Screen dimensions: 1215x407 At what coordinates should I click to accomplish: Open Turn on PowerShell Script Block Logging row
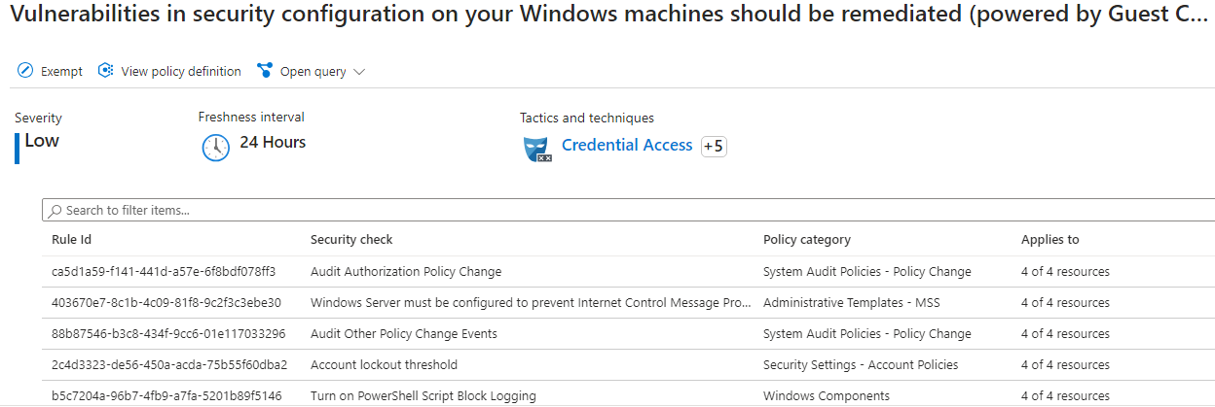point(629,394)
